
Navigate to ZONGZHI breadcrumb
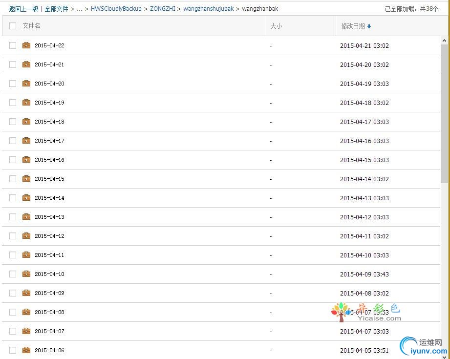pos(162,9)
